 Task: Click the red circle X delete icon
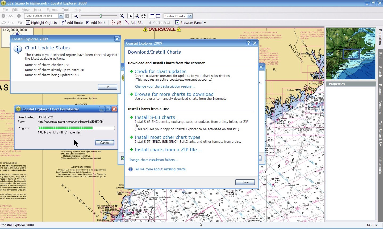tap(113, 23)
